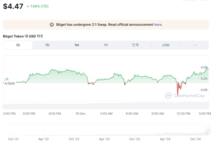Viewport: 211px width, 142px height.
Task: Grab the range selector handle at right edge
Action: (x=208, y=130)
